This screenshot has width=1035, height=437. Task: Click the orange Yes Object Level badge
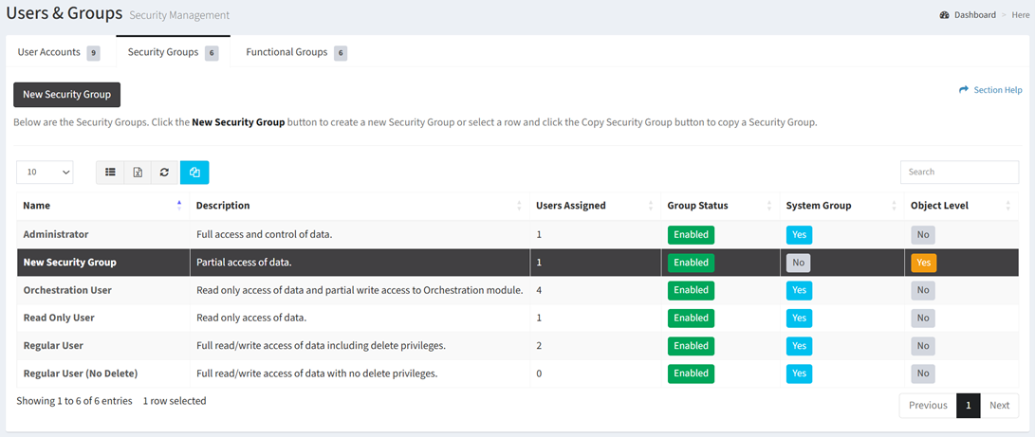click(x=923, y=263)
